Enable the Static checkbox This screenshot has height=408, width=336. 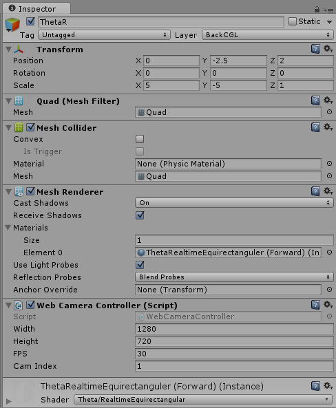pyautogui.click(x=293, y=21)
